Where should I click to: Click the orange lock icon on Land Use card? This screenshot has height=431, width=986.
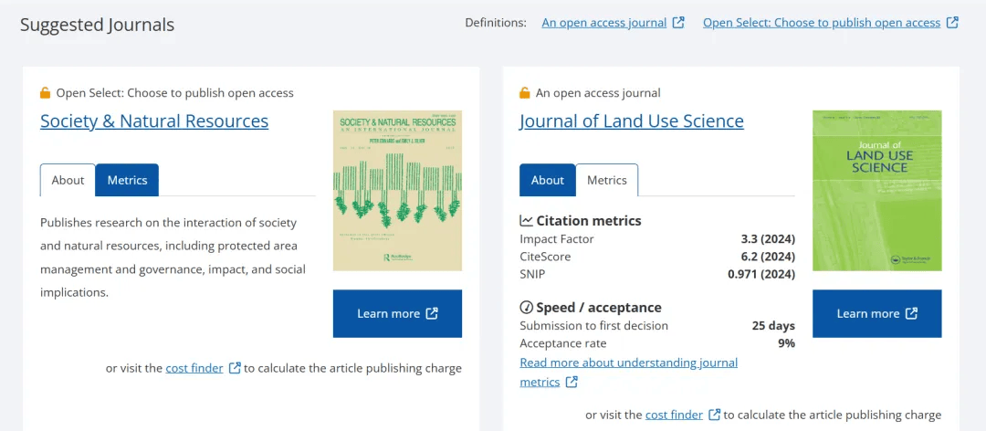click(525, 92)
